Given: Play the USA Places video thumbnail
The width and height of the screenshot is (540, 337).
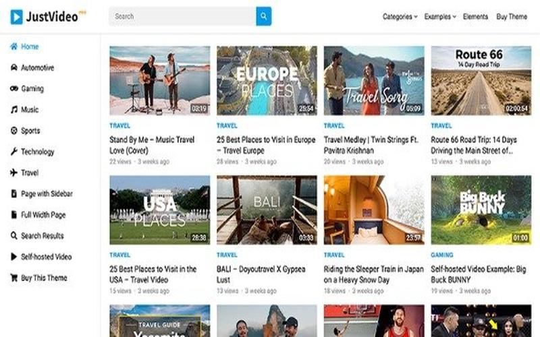Looking at the screenshot, I should pos(160,210).
